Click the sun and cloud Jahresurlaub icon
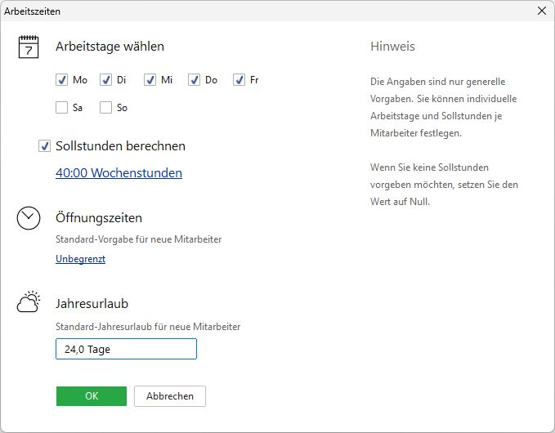The image size is (555, 433). (x=29, y=303)
